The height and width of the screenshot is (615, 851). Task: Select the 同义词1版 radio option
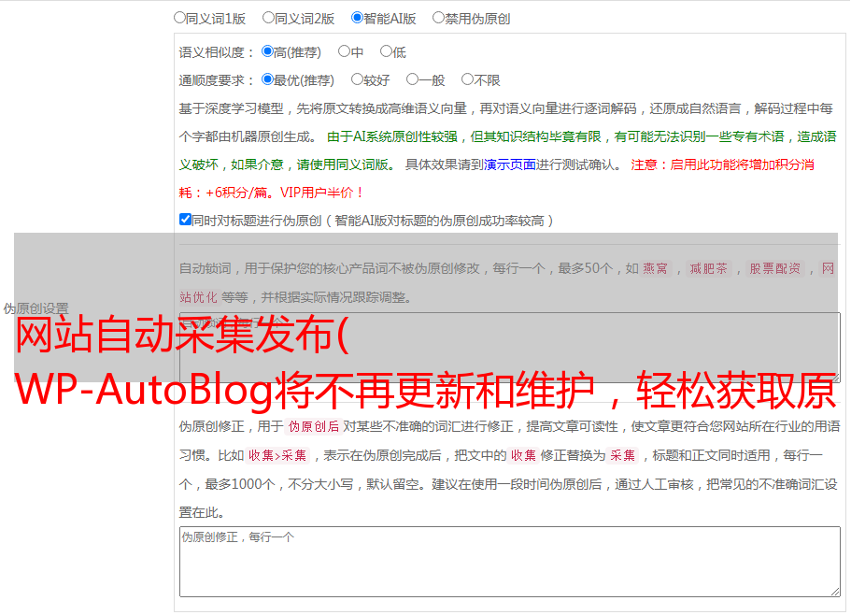pyautogui.click(x=179, y=18)
